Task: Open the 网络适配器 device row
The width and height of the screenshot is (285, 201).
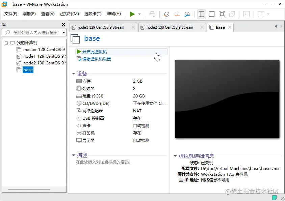Action: click(121, 111)
